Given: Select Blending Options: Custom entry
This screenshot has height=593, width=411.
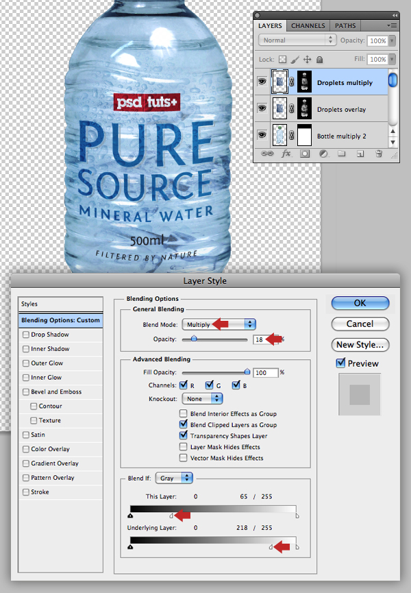Looking at the screenshot, I should (x=60, y=320).
